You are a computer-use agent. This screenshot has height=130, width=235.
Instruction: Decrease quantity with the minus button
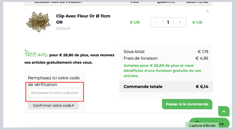point(157,22)
